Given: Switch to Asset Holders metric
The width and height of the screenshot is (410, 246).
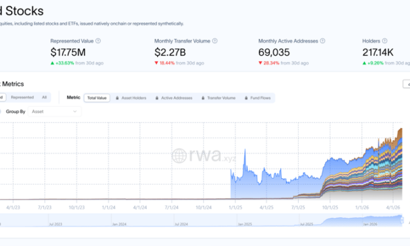Looking at the screenshot, I should coord(131,98).
